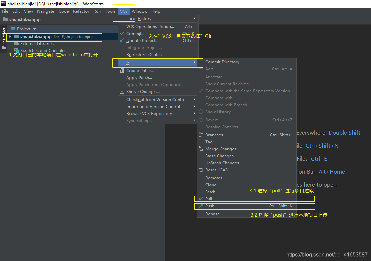Screen dimensions: 371x261
Task: Toggle the 1: Project side tool tab
Action: point(4,36)
